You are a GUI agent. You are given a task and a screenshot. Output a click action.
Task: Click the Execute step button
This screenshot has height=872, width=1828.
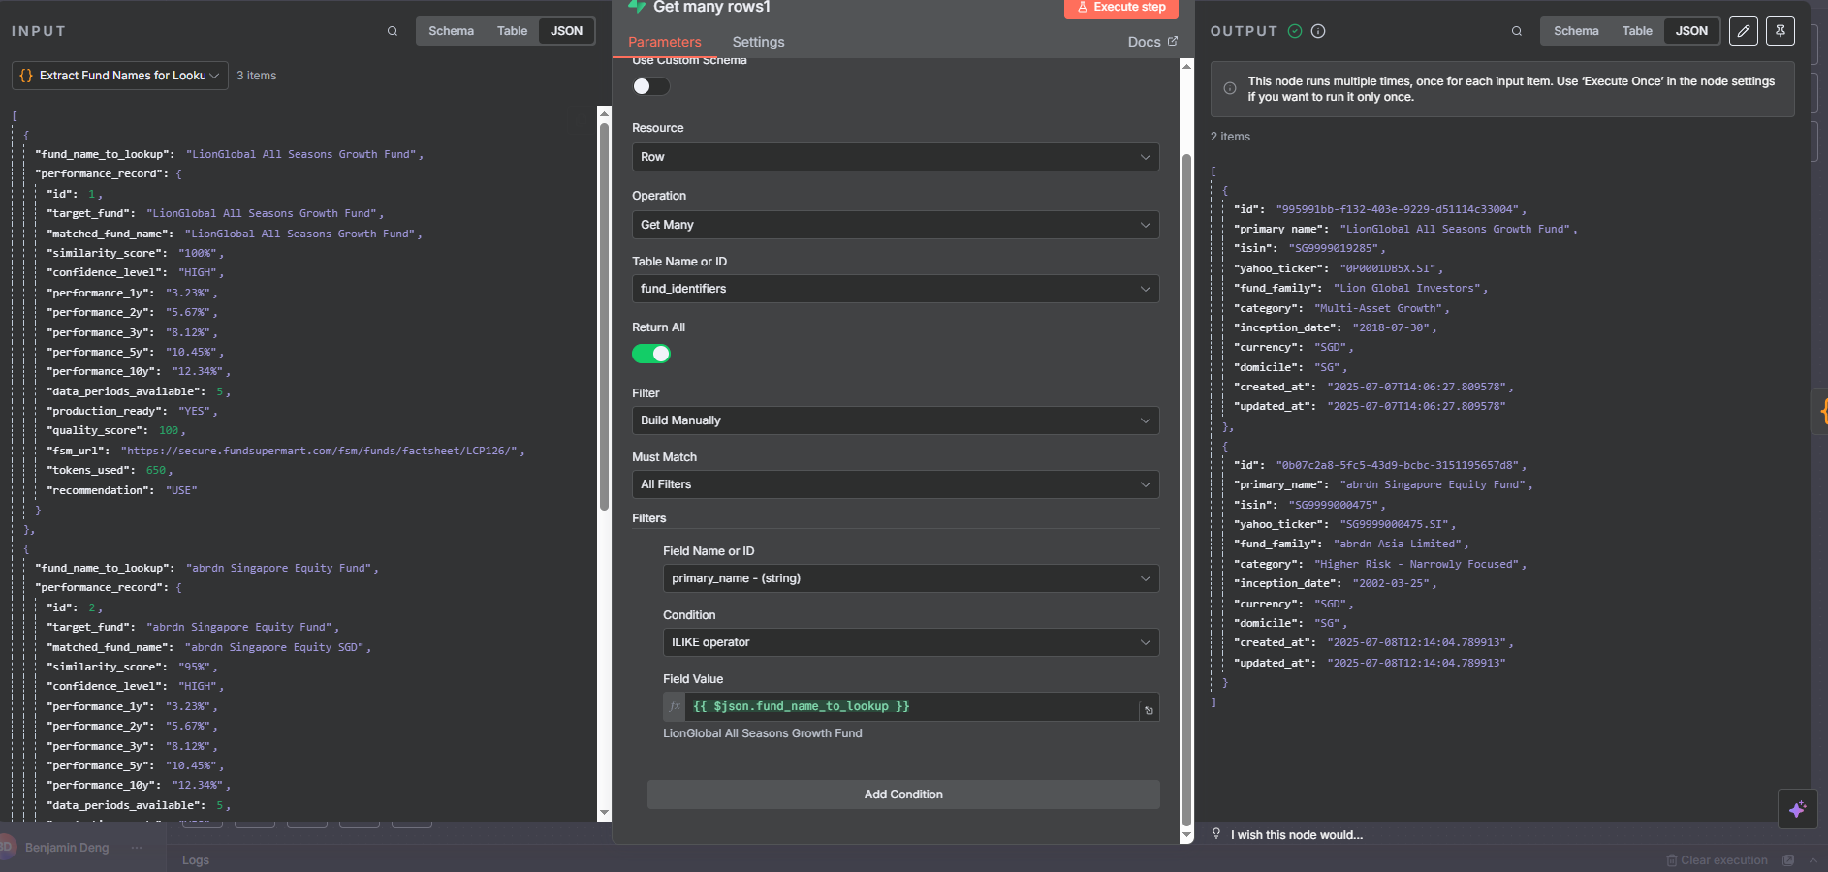[x=1121, y=8]
